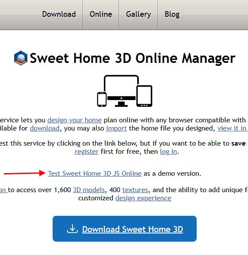248x255 pixels.
Task: Click the devices illustration image
Action: pyautogui.click(x=125, y=91)
